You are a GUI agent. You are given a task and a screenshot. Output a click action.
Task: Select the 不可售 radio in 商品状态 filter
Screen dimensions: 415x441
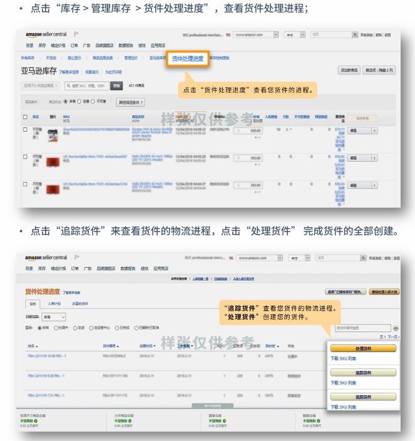pyautogui.click(x=93, y=102)
